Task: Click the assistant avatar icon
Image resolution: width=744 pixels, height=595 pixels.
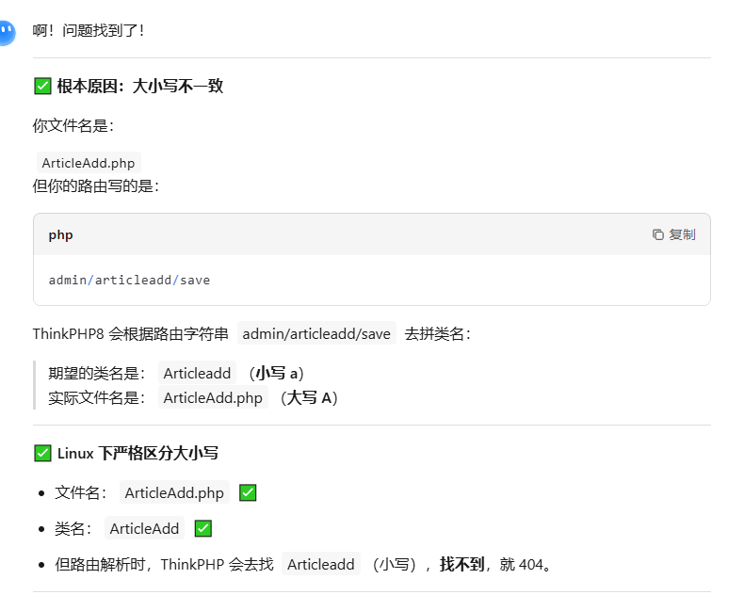Action: 6,34
